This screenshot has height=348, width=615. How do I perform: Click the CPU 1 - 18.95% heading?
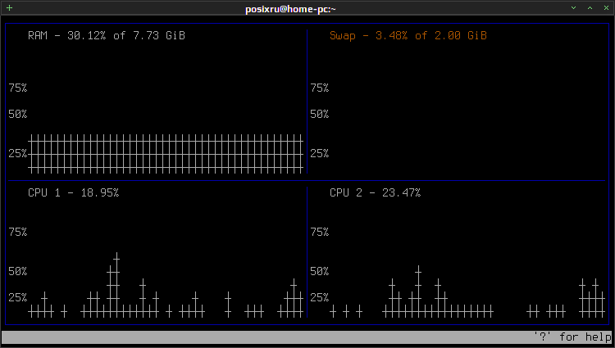click(73, 192)
